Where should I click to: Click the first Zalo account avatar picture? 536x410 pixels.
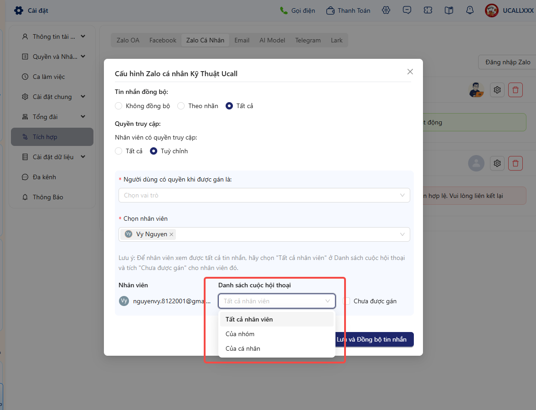(x=476, y=90)
